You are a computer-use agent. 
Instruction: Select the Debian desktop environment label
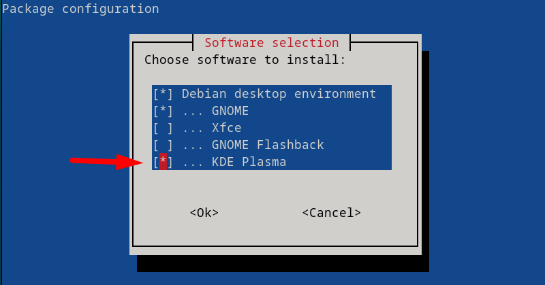tap(279, 94)
